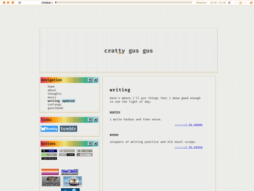Follow the 'to poems' link

point(189,125)
